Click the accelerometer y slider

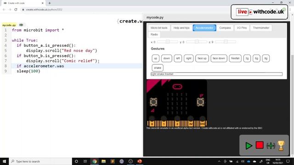[197, 42]
